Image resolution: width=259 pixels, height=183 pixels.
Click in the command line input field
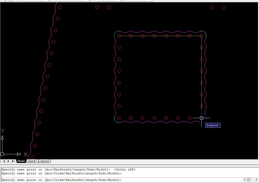(121, 180)
